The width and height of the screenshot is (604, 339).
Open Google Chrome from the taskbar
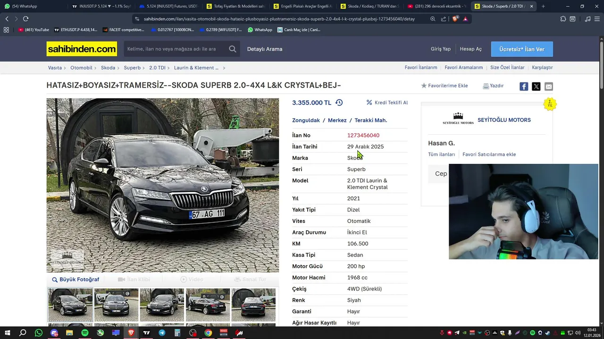(x=208, y=333)
